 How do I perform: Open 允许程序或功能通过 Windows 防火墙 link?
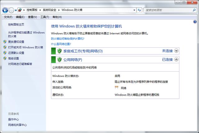pos(26,34)
